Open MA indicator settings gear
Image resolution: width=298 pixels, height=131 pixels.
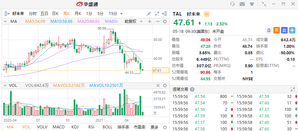tap(165, 21)
